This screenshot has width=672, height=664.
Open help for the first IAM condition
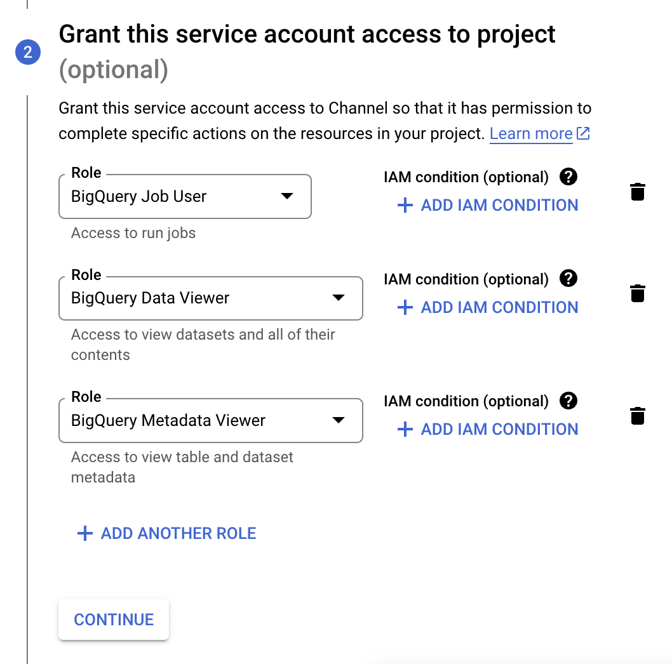click(x=568, y=177)
